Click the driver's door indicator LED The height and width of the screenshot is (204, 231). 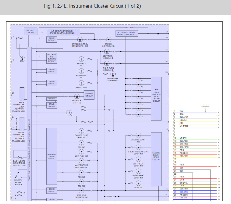pyautogui.click(x=138, y=136)
